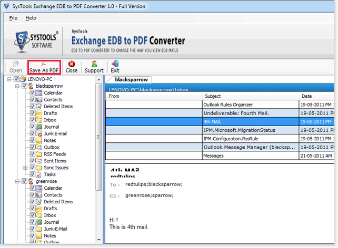The image size is (338, 248).
Task: Select blacksparrow Notes icon
Action: (x=39, y=140)
